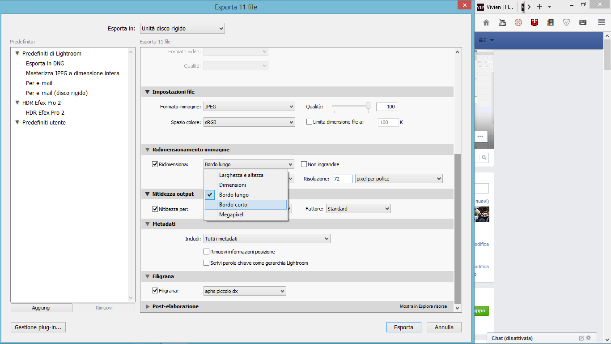The height and width of the screenshot is (344, 611).
Task: Open the browser Home page icon
Action: pos(486,22)
